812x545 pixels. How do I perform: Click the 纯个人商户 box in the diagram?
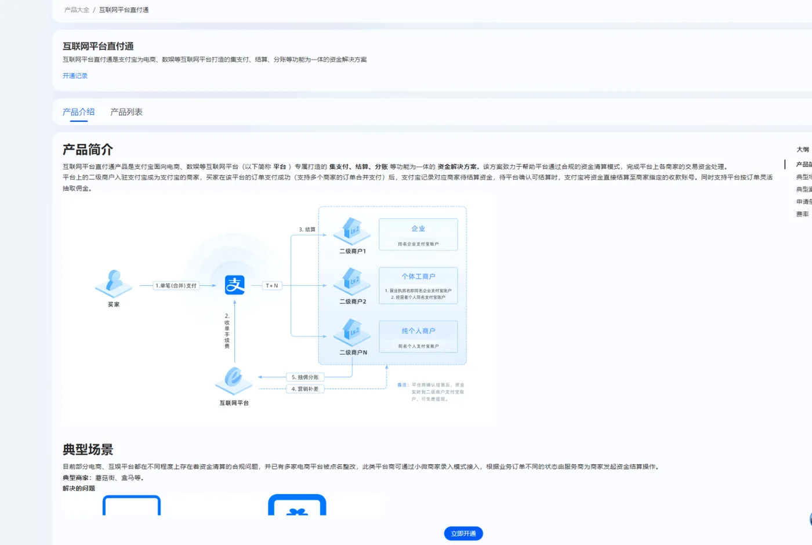point(418,337)
